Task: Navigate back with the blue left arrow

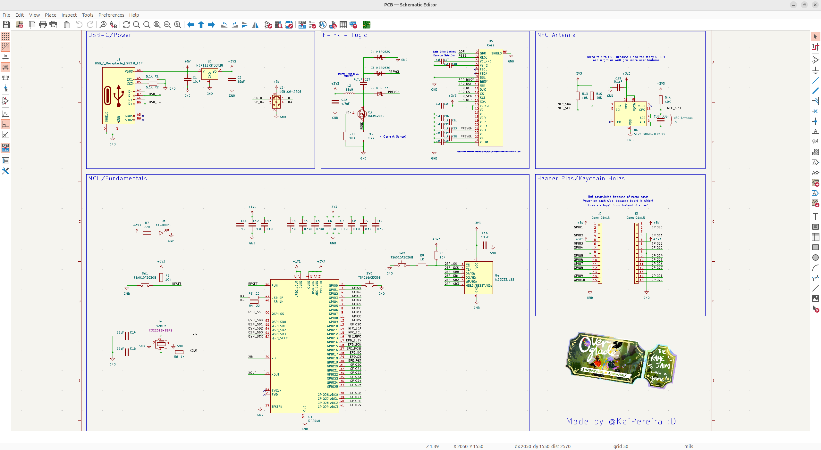Action: click(191, 25)
